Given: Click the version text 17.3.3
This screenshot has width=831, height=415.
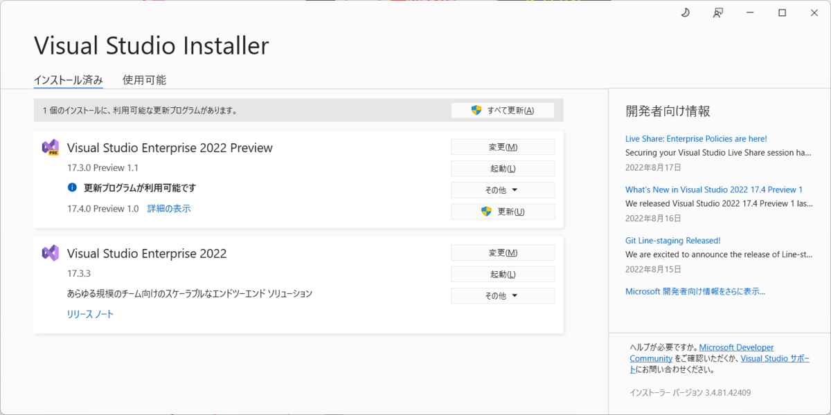Looking at the screenshot, I should (x=79, y=273).
